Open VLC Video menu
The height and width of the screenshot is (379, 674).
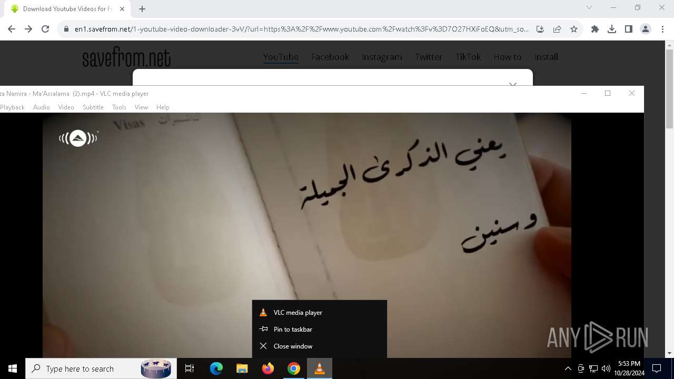pos(66,107)
